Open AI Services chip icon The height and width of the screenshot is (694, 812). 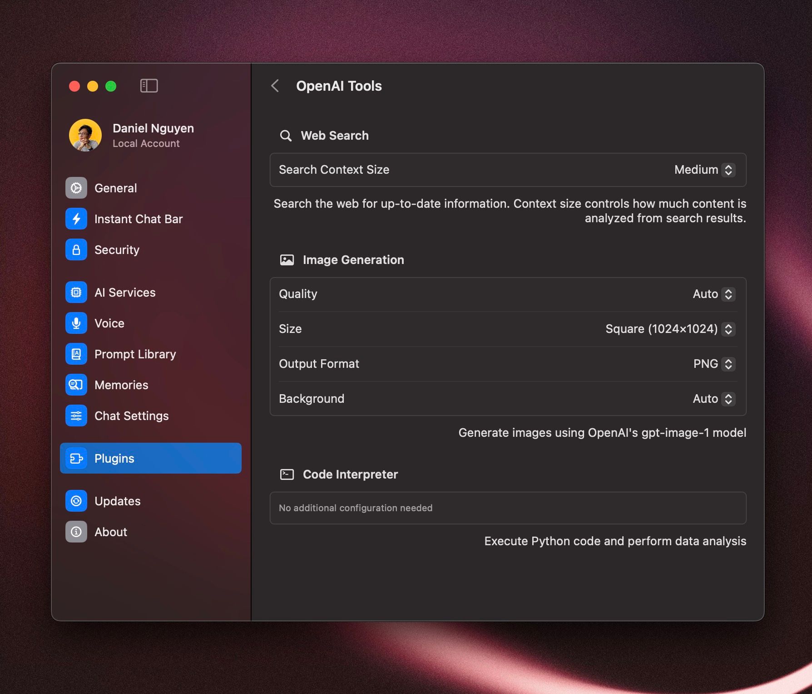pyautogui.click(x=76, y=292)
